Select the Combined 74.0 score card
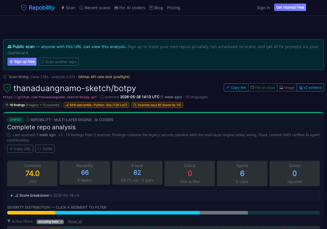 tap(32, 174)
